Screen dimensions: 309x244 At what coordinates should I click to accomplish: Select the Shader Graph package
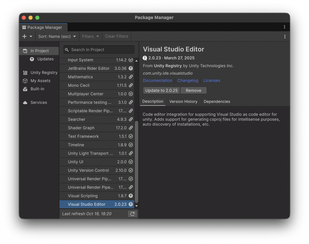[x=81, y=128]
